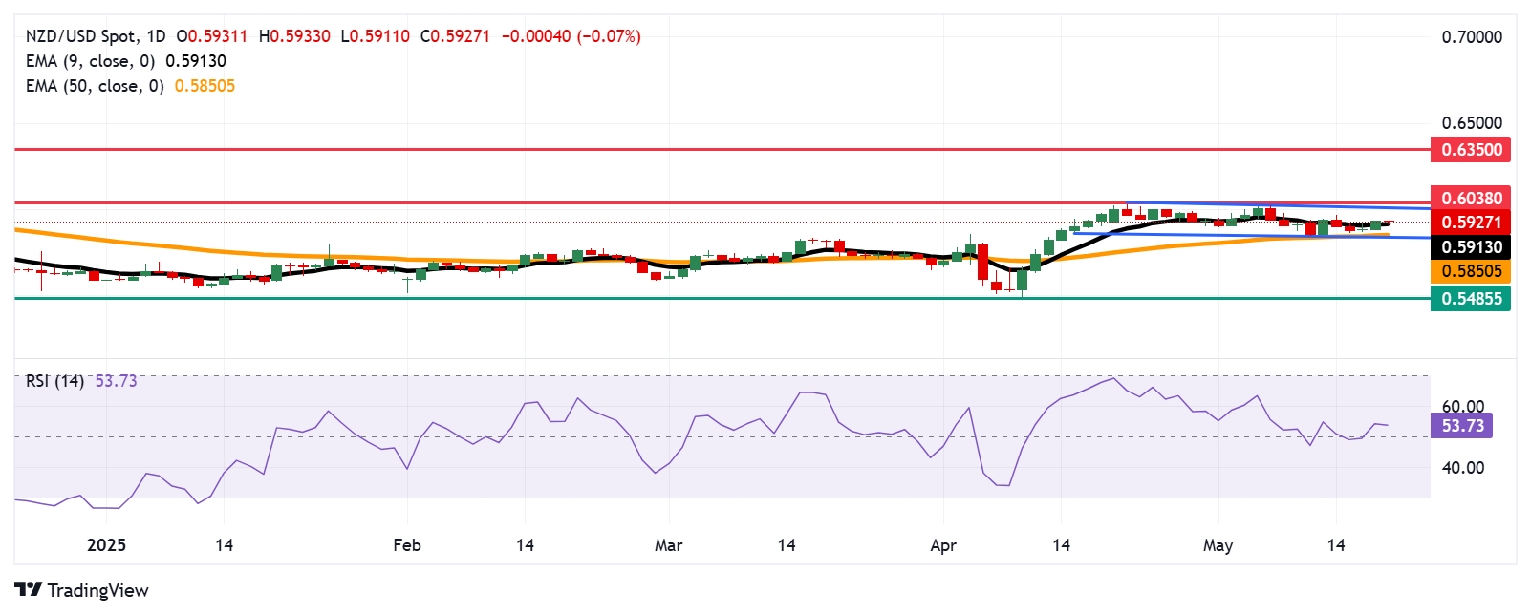Click the red 0.63500 price label
1531x615 pixels.
[1471, 149]
